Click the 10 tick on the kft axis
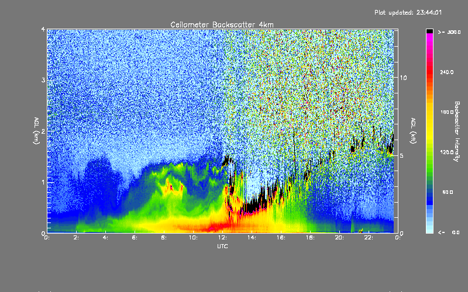468x292 pixels. coord(403,78)
